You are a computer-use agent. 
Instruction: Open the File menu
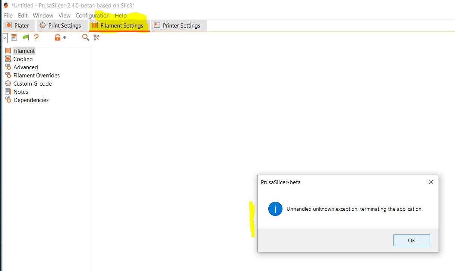tap(8, 16)
